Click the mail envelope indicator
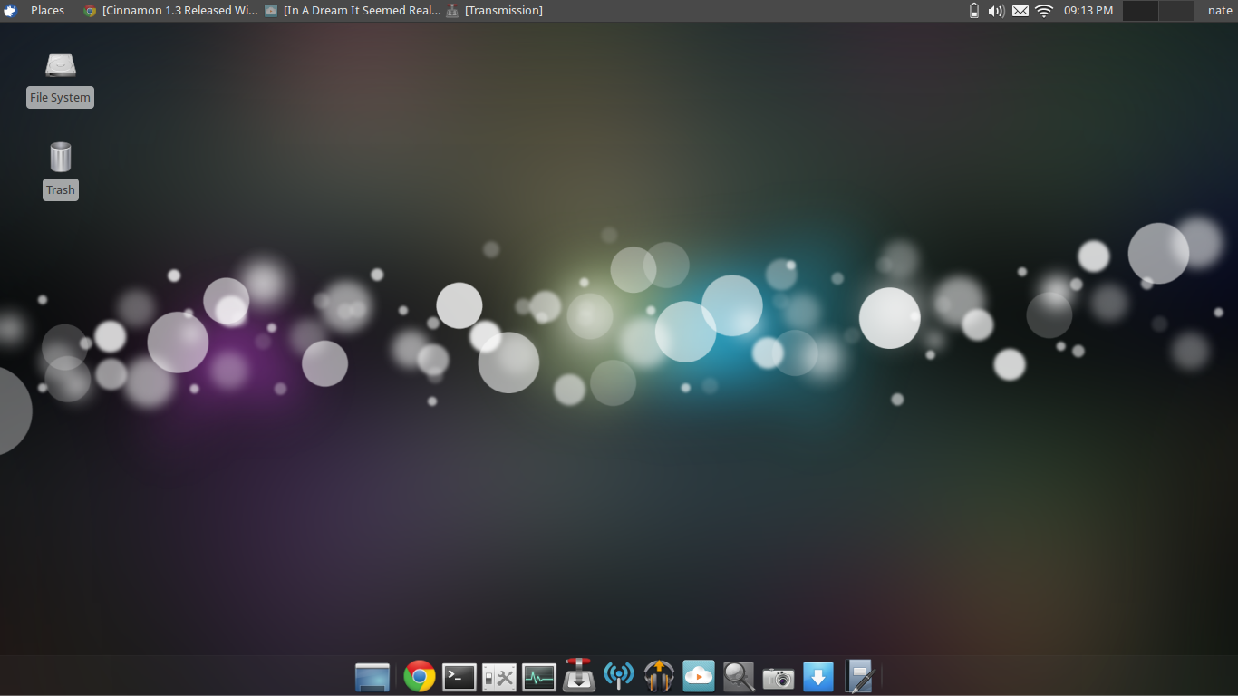Image resolution: width=1238 pixels, height=696 pixels. point(1020,11)
